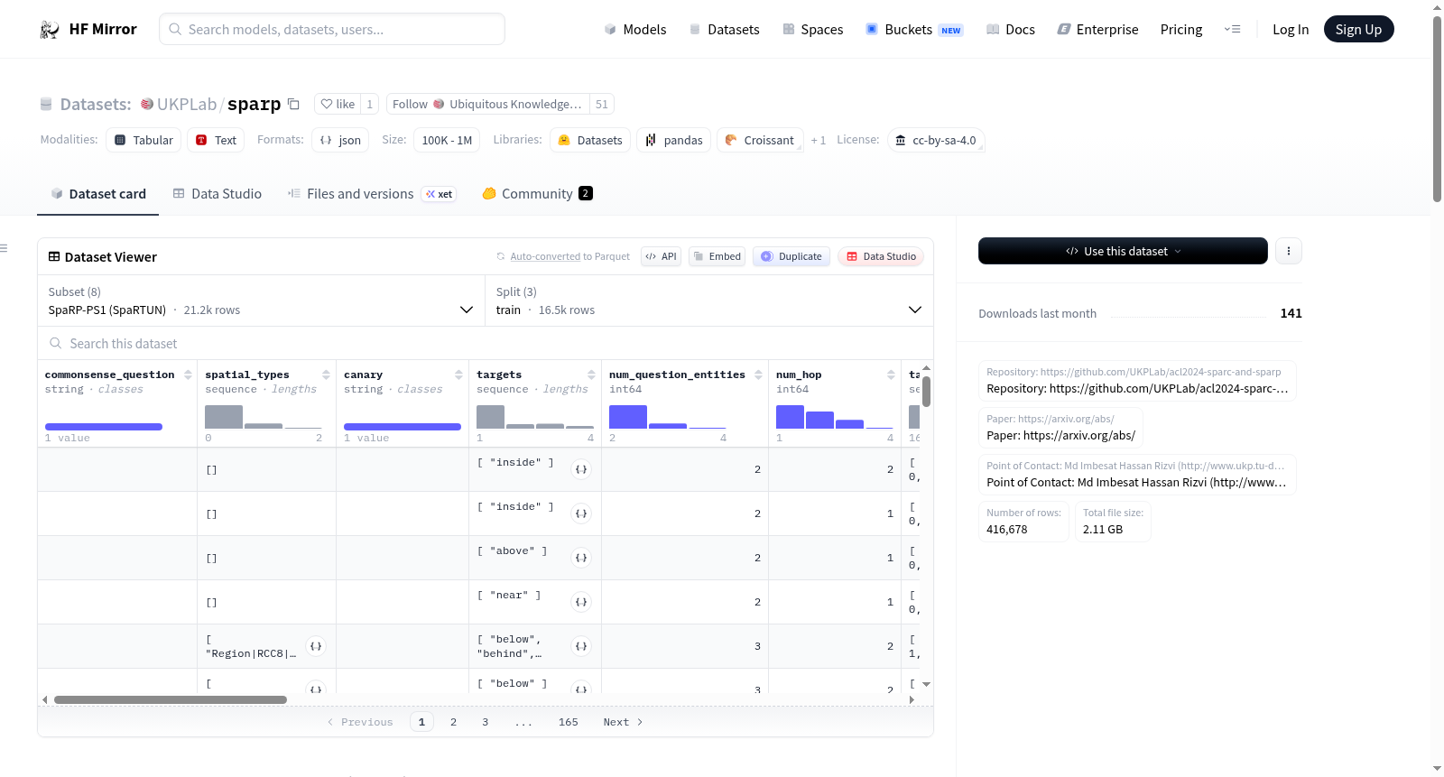Image resolution: width=1444 pixels, height=777 pixels.
Task: Expand JSON of first row 'inside' targets
Action: point(581,469)
